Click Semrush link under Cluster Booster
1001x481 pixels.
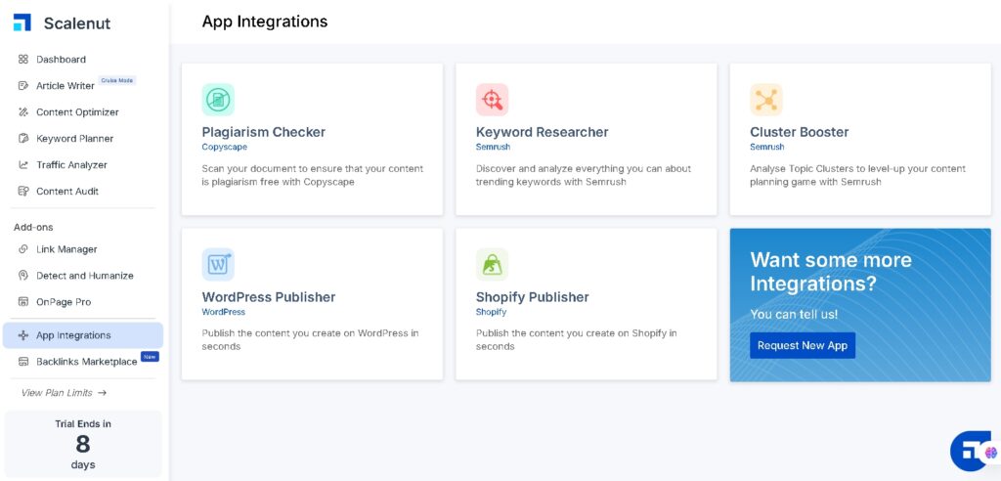766,147
